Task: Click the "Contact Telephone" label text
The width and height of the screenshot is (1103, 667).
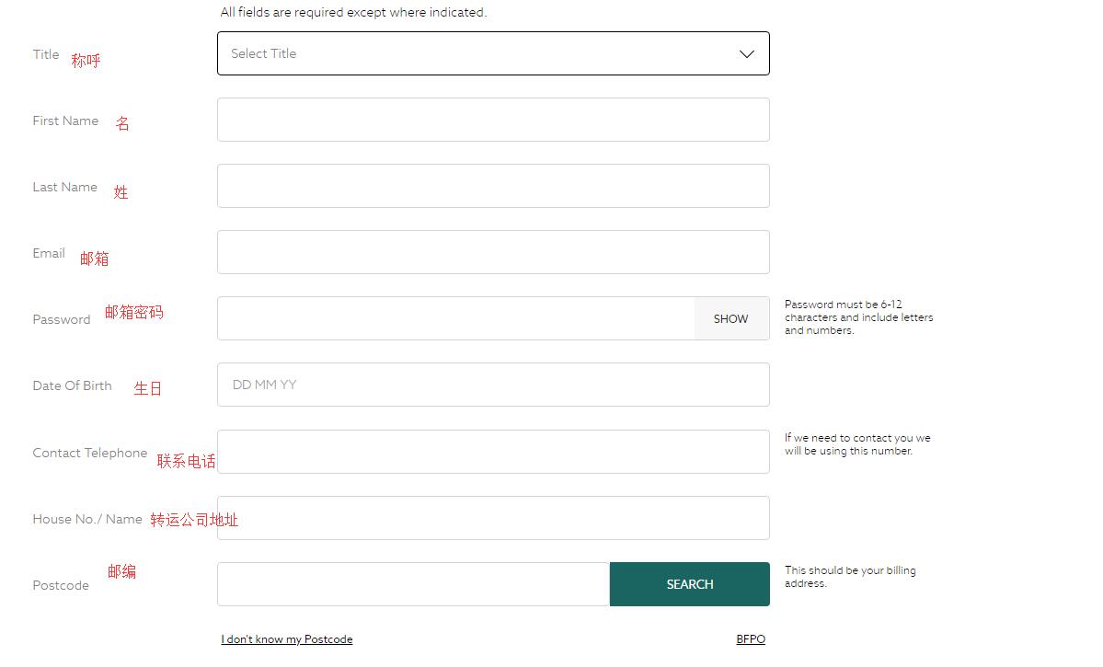Action: point(90,453)
